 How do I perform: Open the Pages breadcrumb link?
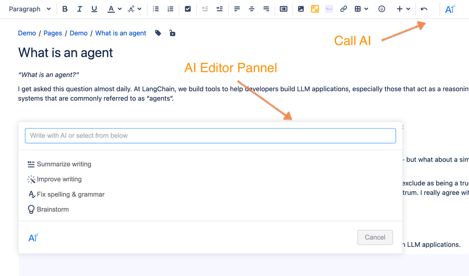click(53, 33)
